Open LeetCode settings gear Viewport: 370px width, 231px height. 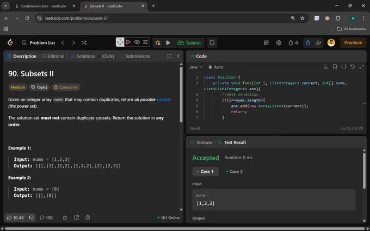[x=279, y=42]
